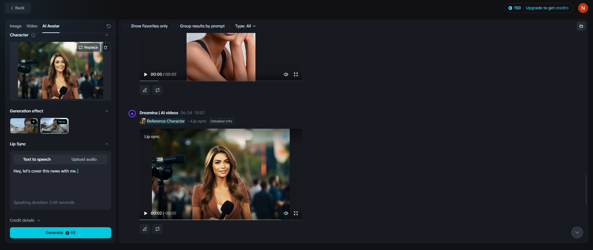The width and height of the screenshot is (593, 250).
Task: Go Back to previous page
Action: 18,8
